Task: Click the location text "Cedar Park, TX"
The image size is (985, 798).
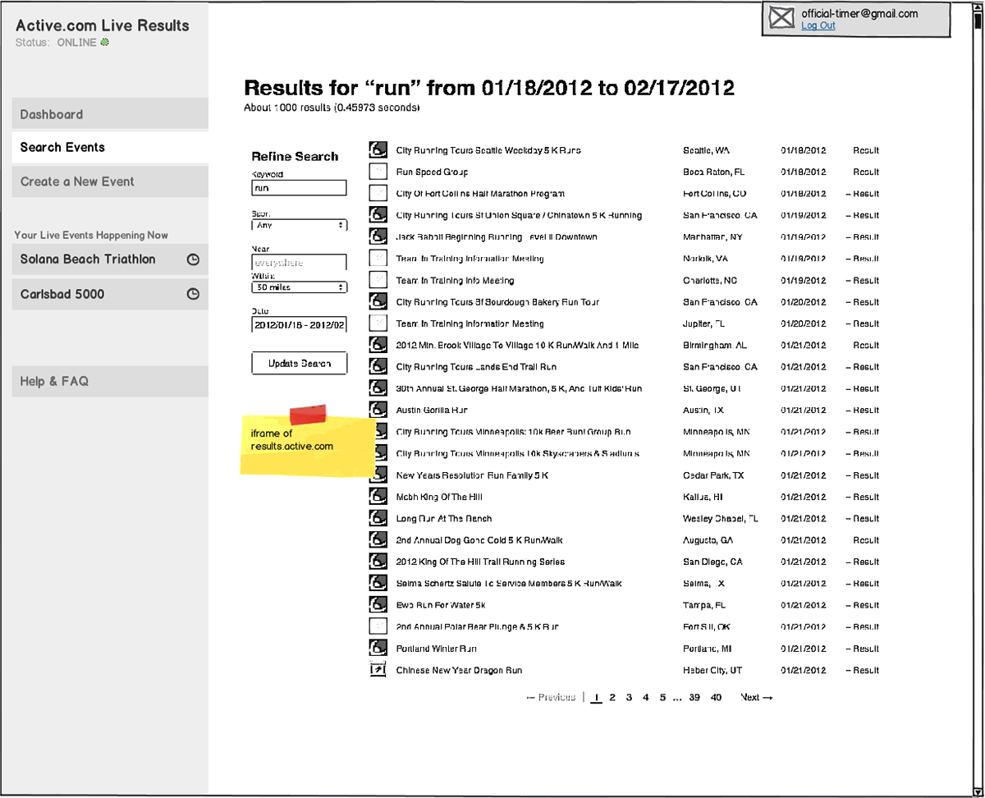Action: [714, 475]
